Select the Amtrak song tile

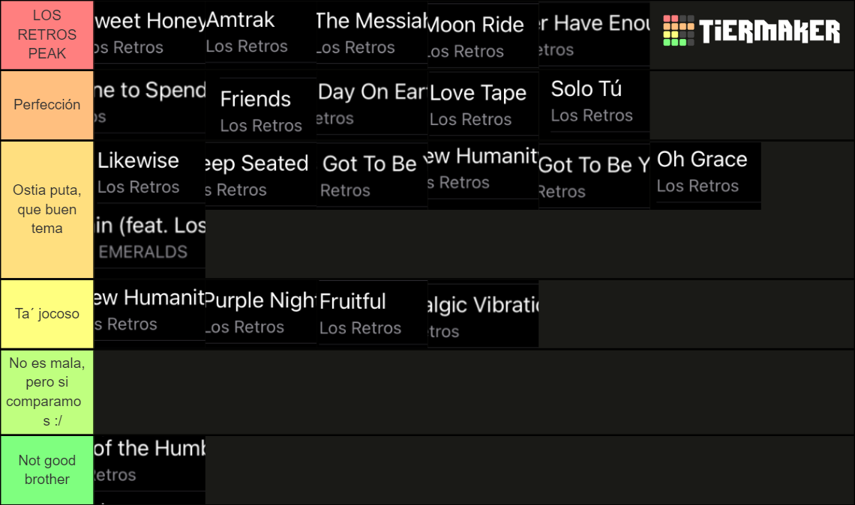coord(261,33)
